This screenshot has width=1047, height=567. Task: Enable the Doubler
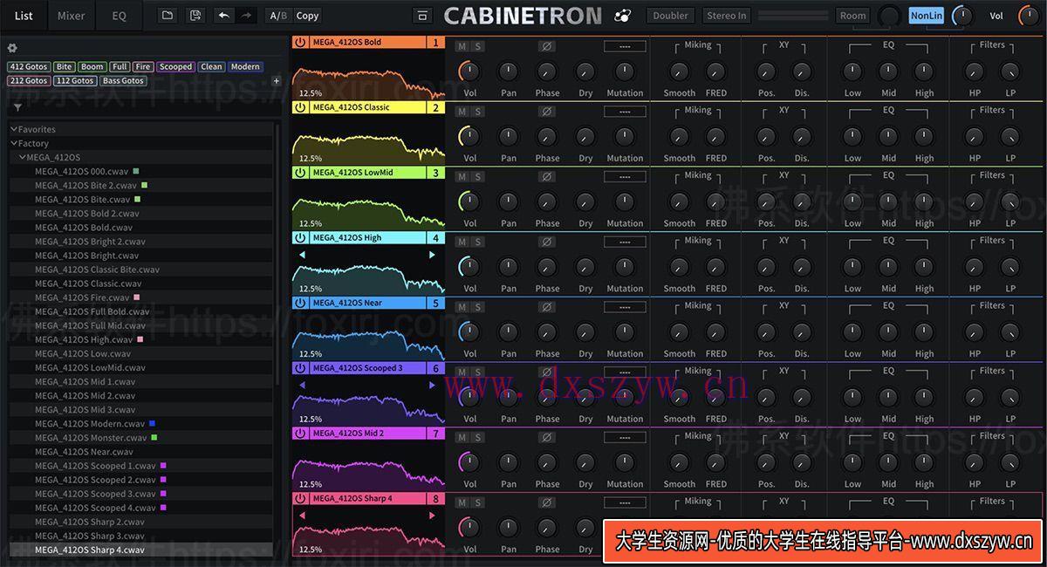pyautogui.click(x=670, y=16)
